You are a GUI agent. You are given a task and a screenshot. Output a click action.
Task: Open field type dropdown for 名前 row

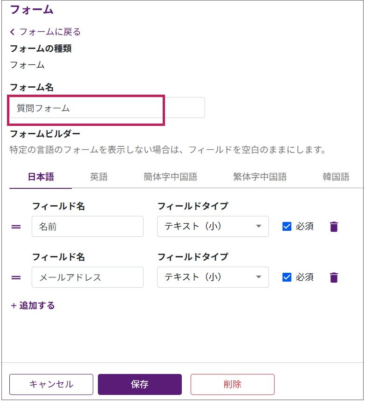(x=213, y=227)
